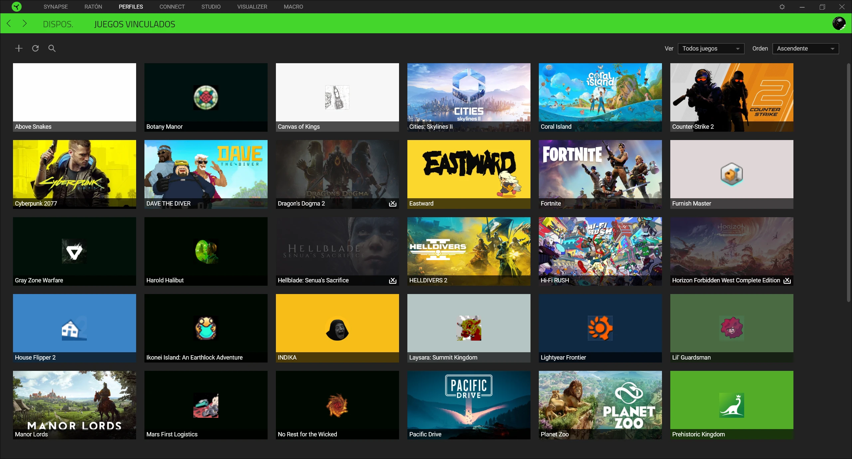Viewport: 852px width, 459px height.
Task: Click Mars First Logistics rover icon
Action: [x=206, y=405]
